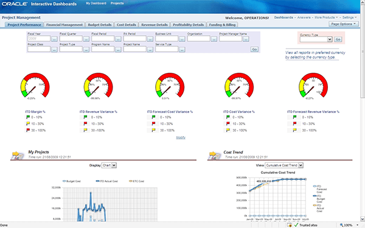Click red flag under ITD Revenue Variance %
Image resolution: width=365 pixels, height=228 pixels.
(85, 123)
